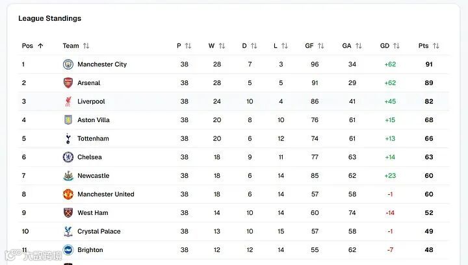Click the West Ham club crest

click(x=68, y=212)
